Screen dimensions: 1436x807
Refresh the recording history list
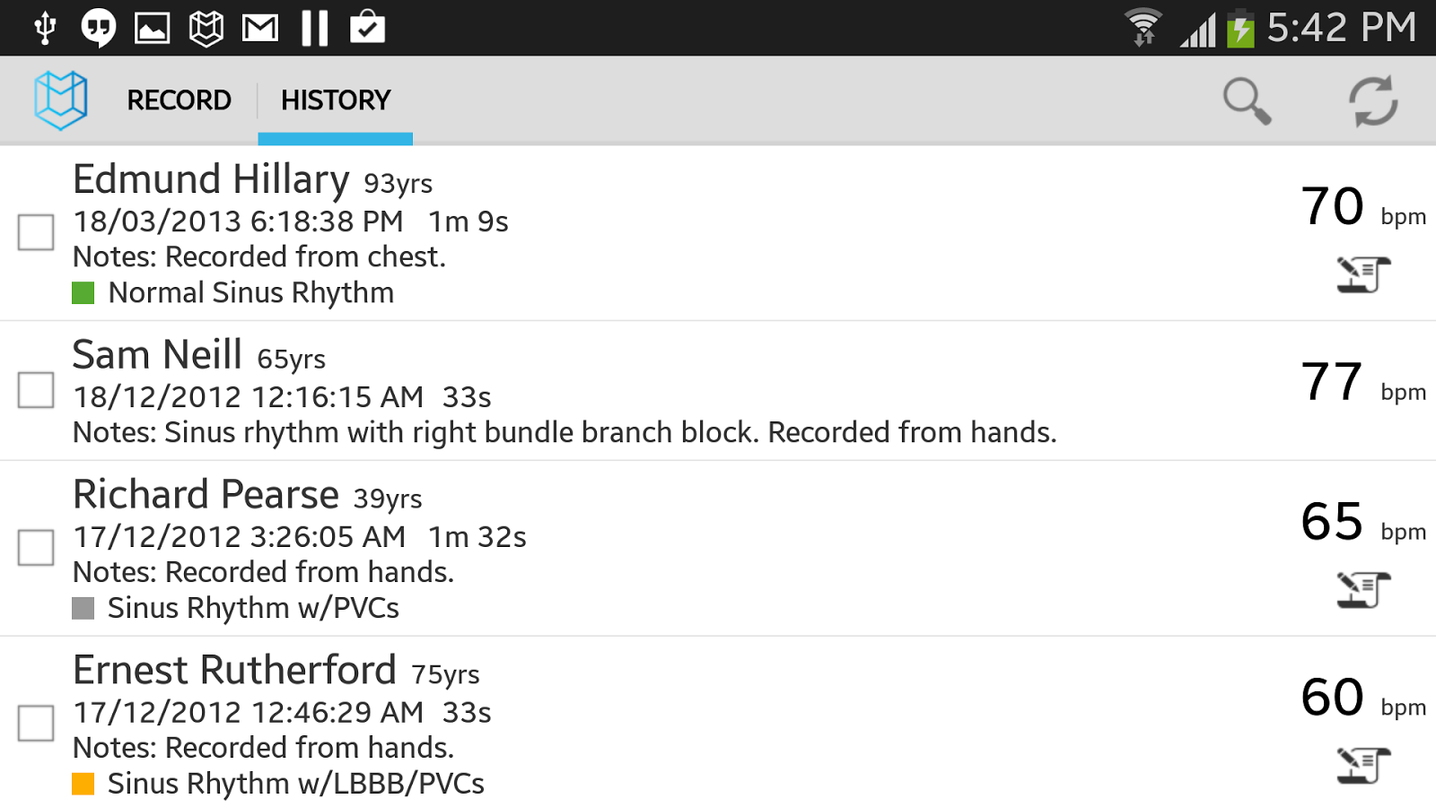1371,100
